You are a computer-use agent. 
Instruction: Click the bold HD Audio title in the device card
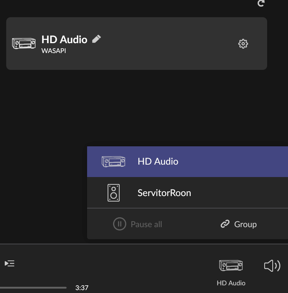(x=64, y=40)
